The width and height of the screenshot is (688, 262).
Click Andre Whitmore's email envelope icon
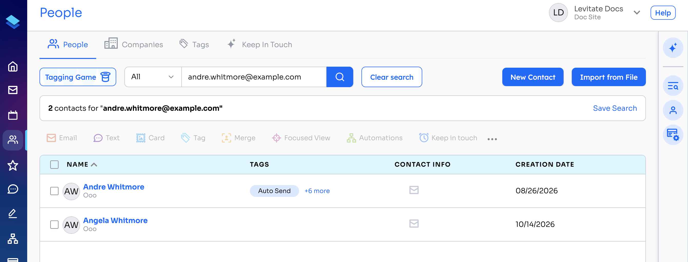tap(414, 190)
